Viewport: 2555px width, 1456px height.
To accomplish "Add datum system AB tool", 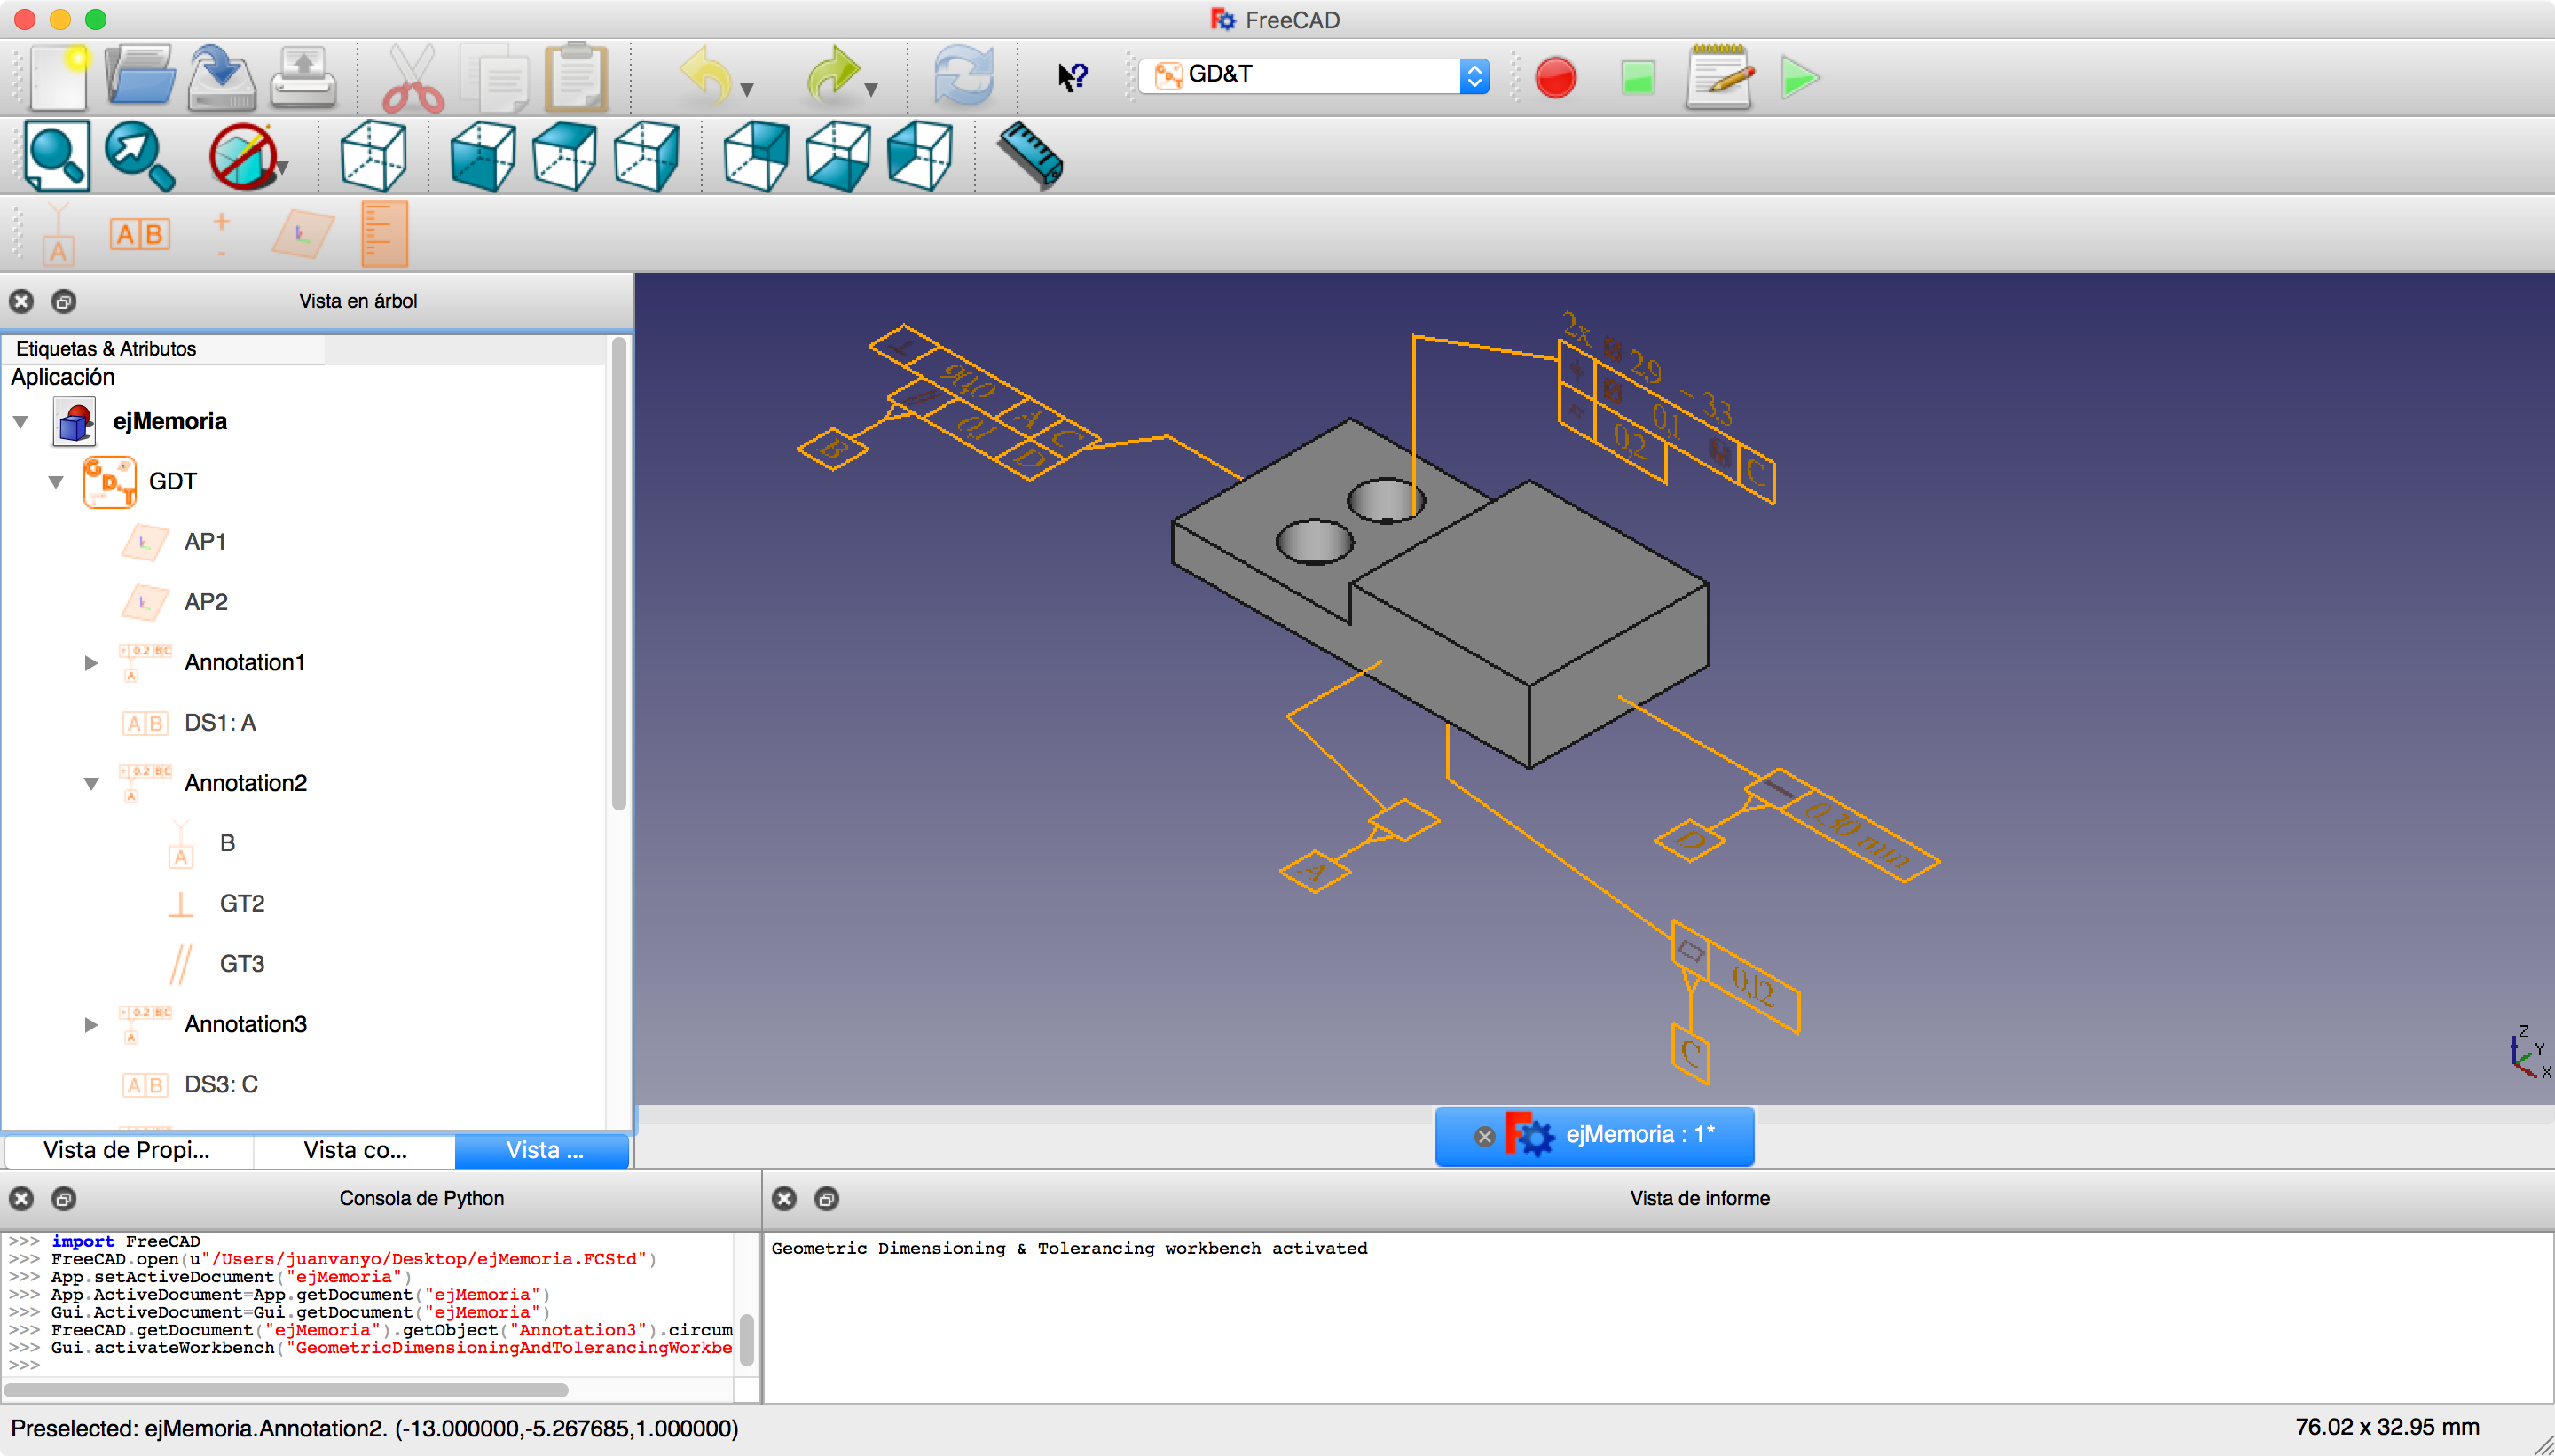I will (139, 234).
